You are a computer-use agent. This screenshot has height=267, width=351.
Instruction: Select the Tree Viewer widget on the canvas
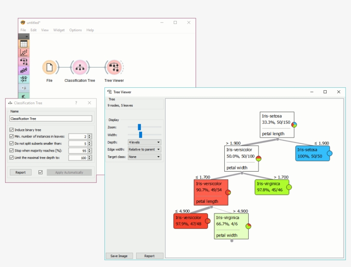click(114, 67)
